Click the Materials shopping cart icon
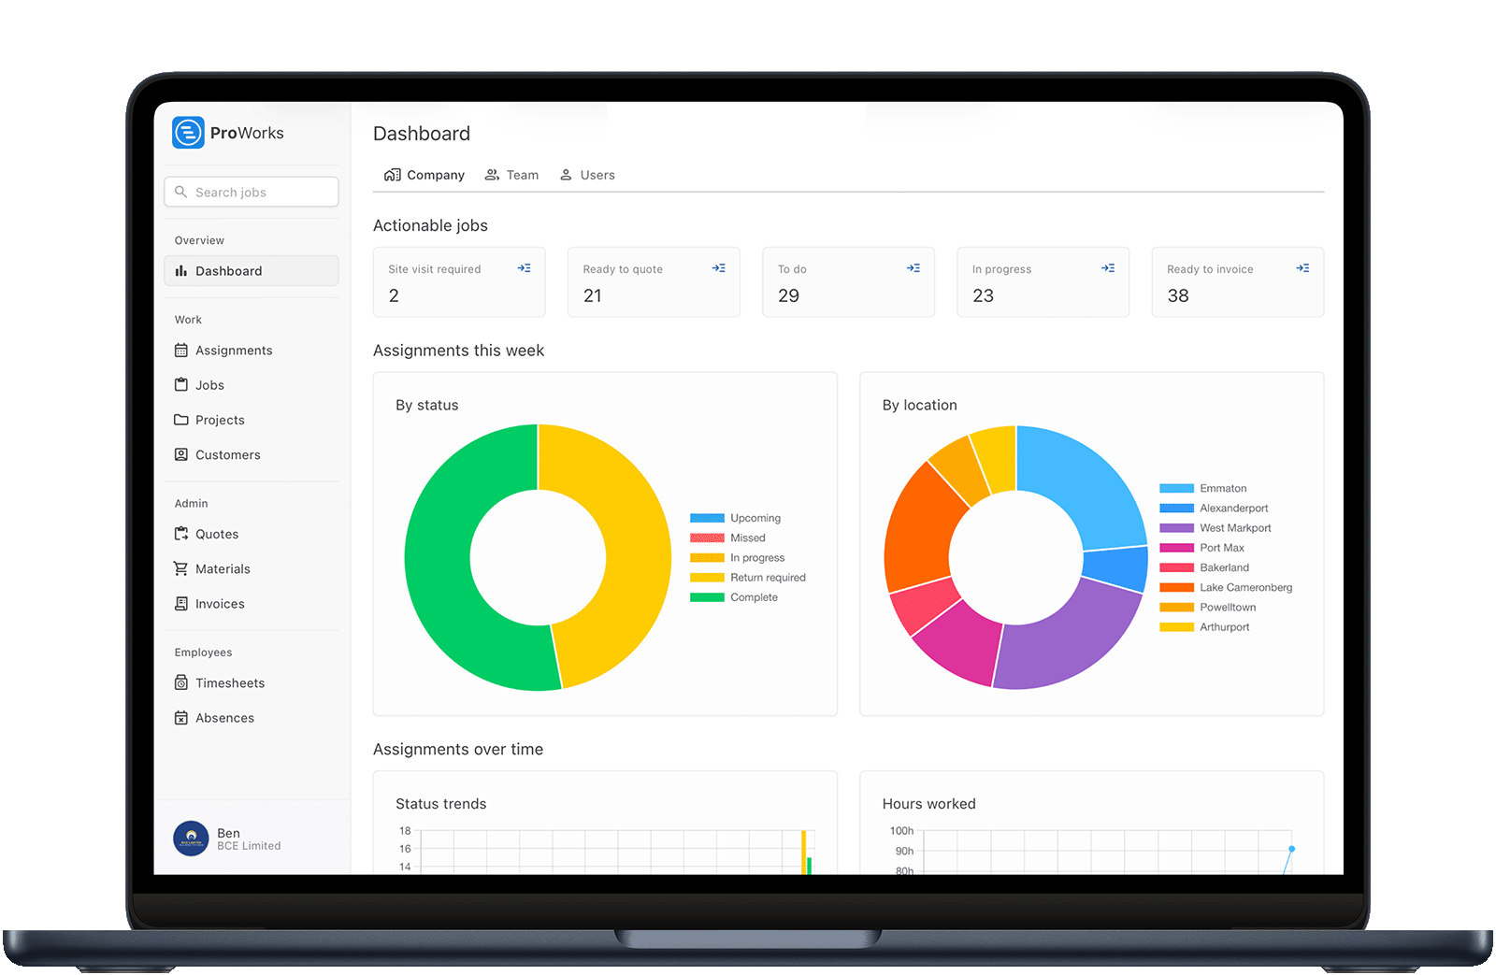This screenshot has height=975, width=1496. pyautogui.click(x=181, y=568)
